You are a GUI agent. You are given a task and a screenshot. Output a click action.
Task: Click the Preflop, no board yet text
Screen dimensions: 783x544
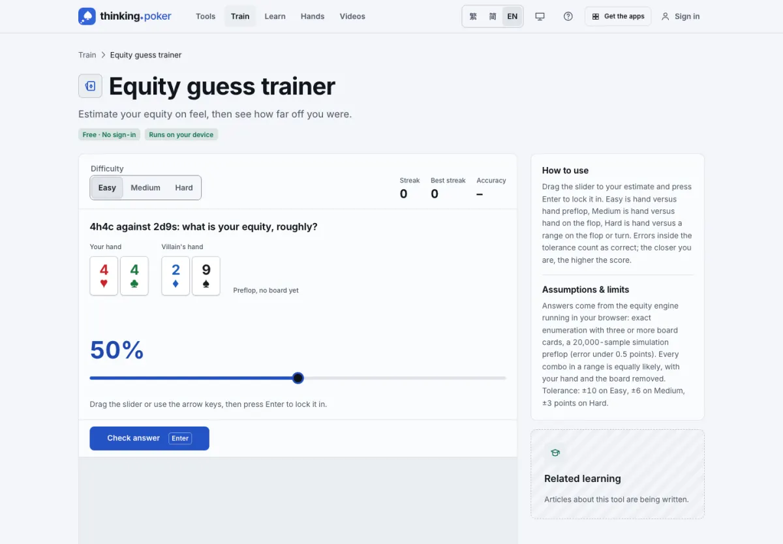tap(266, 290)
